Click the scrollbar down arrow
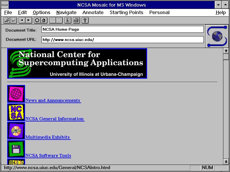The width and height of the screenshot is (230, 172). [x=226, y=162]
